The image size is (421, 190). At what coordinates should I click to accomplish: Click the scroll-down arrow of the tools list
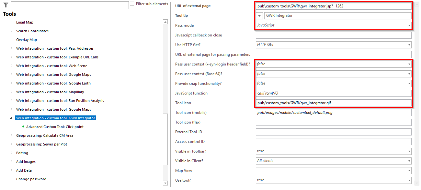coord(165,183)
